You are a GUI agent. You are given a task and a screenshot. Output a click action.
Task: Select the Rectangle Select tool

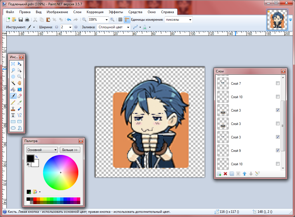tap(13, 64)
